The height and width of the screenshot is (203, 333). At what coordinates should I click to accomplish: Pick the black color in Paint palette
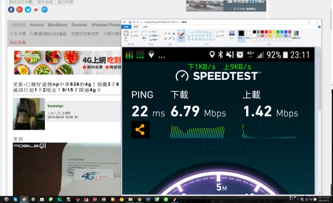point(254,32)
